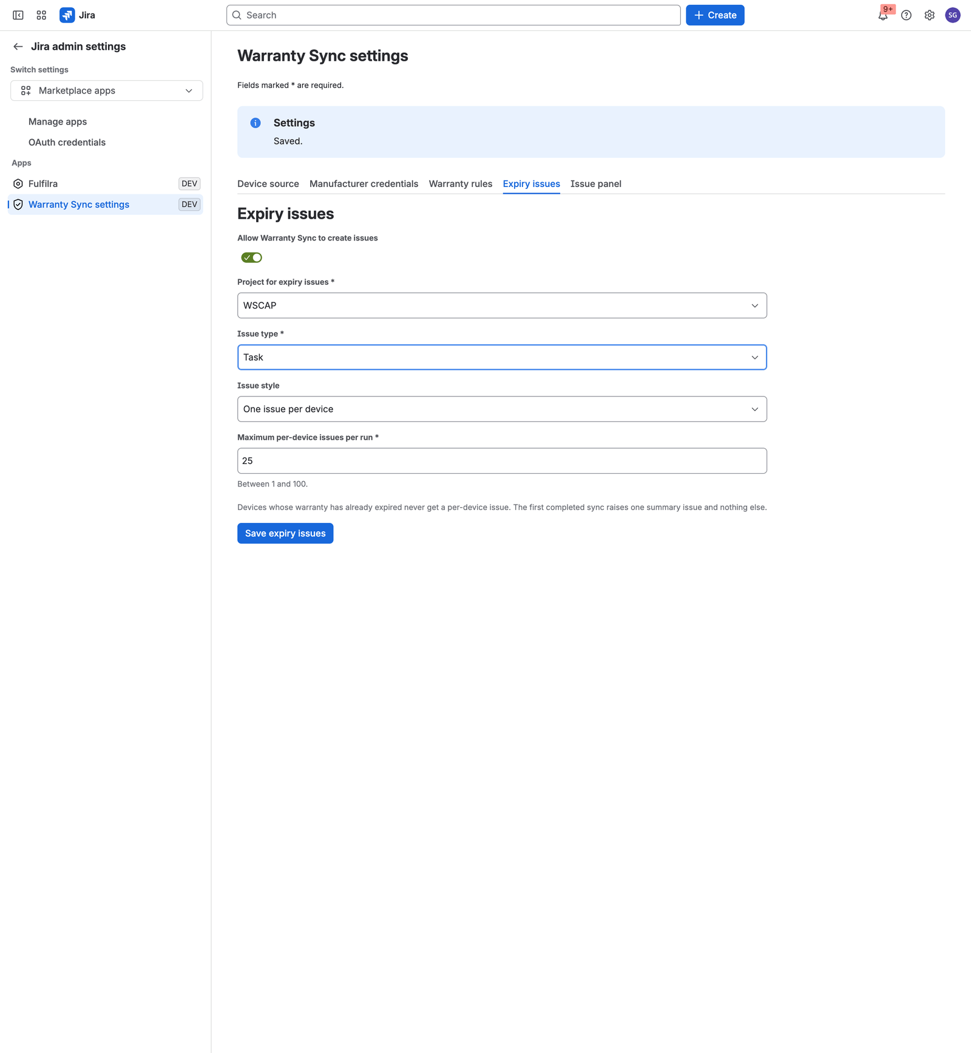The height and width of the screenshot is (1053, 971).
Task: Open Manage apps in sidebar
Action: (58, 121)
